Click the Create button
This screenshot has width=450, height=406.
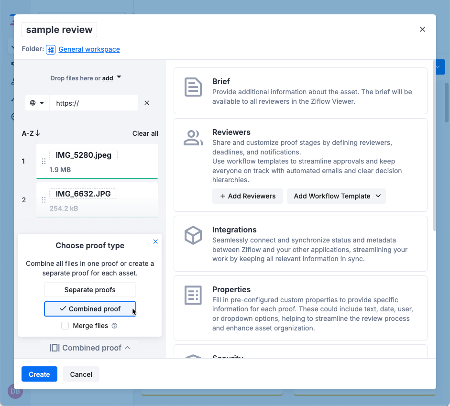[x=39, y=374]
